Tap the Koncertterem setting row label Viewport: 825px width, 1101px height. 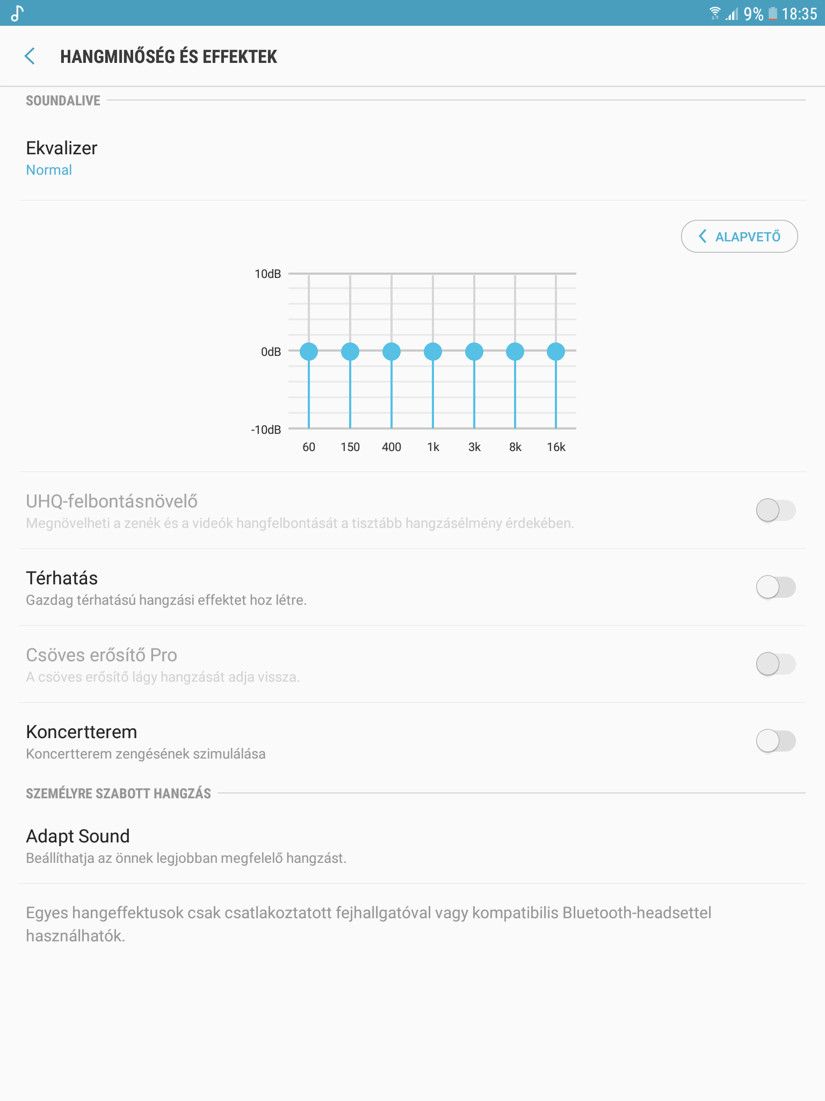pyautogui.click(x=82, y=732)
